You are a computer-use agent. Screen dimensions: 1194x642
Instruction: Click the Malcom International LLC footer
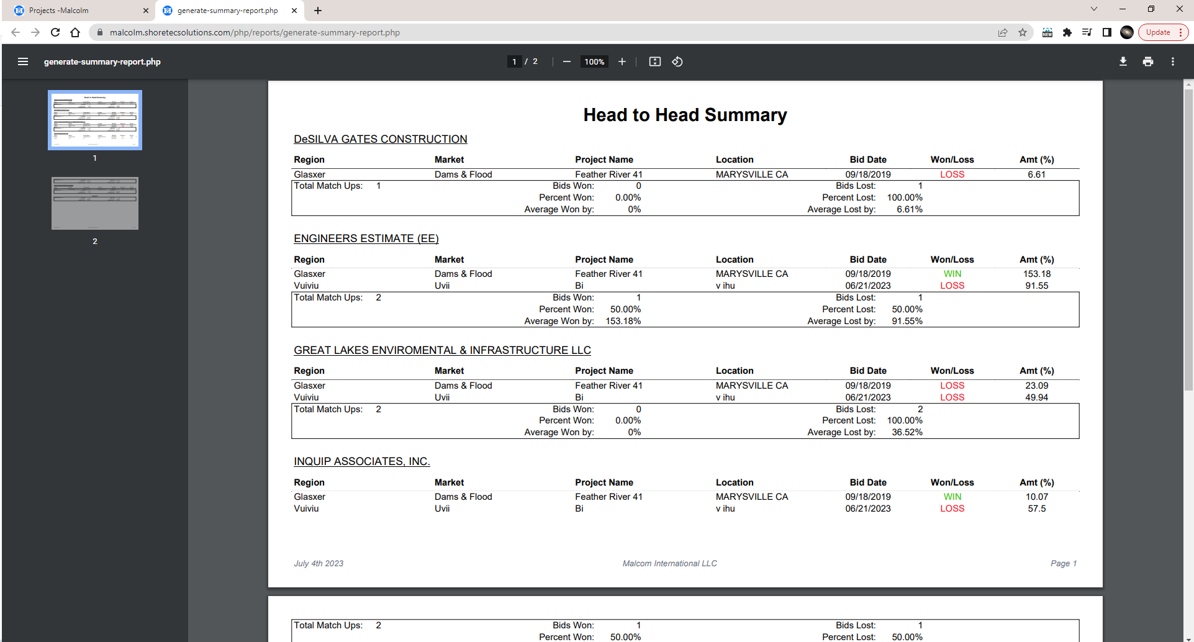pos(669,563)
